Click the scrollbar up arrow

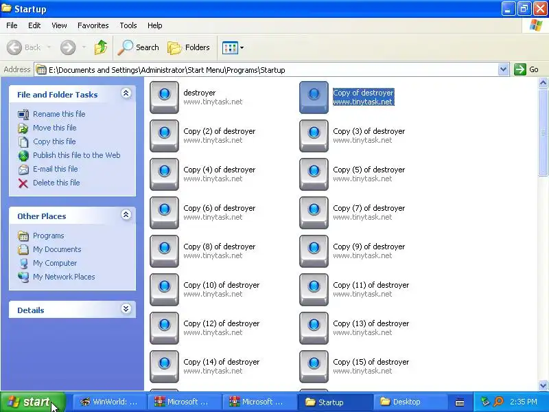tap(543, 83)
